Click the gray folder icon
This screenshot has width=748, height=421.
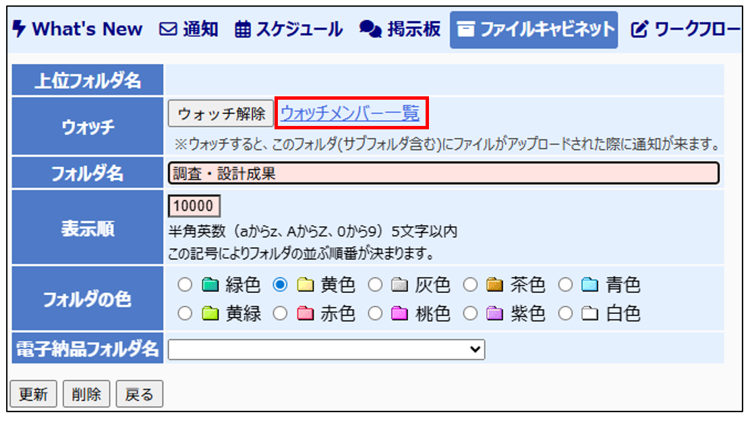click(400, 286)
